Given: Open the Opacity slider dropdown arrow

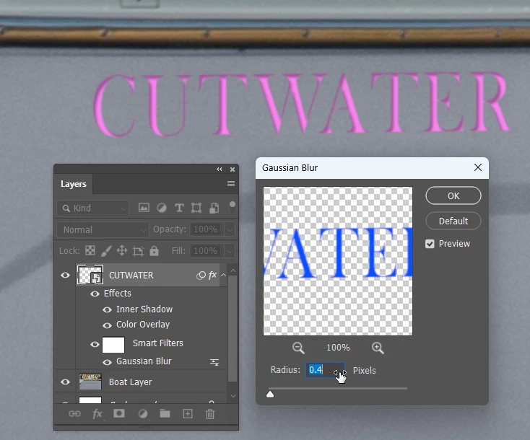Looking at the screenshot, I should [230, 229].
